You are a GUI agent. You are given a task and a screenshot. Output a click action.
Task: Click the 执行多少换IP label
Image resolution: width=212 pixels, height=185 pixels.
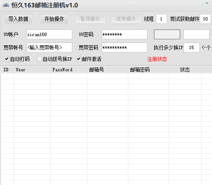[x=169, y=48]
